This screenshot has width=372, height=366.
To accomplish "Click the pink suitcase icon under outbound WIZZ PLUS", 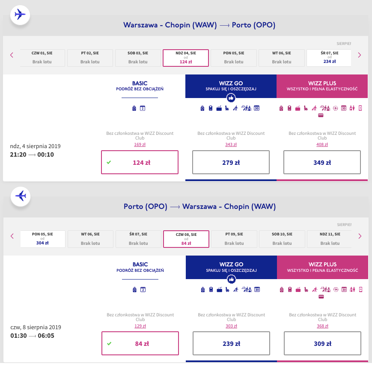I will pos(298,108).
